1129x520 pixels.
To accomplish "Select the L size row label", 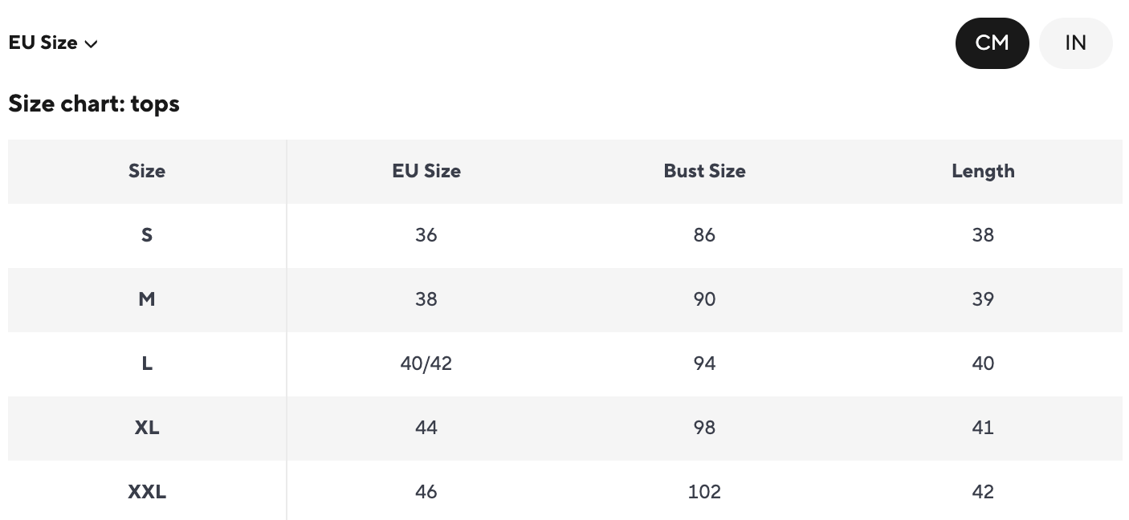I will point(147,364).
